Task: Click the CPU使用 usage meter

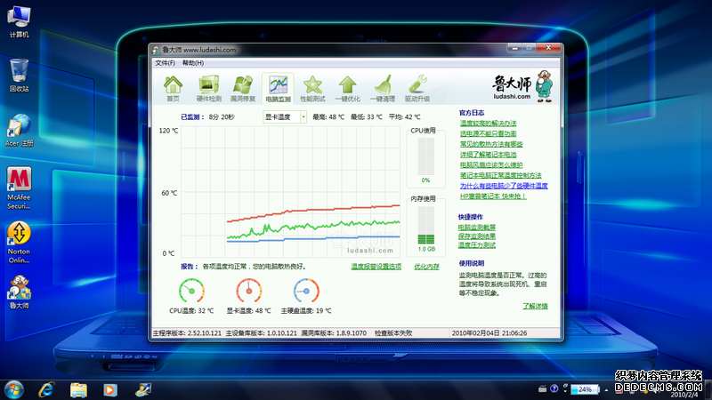Action: [x=425, y=156]
